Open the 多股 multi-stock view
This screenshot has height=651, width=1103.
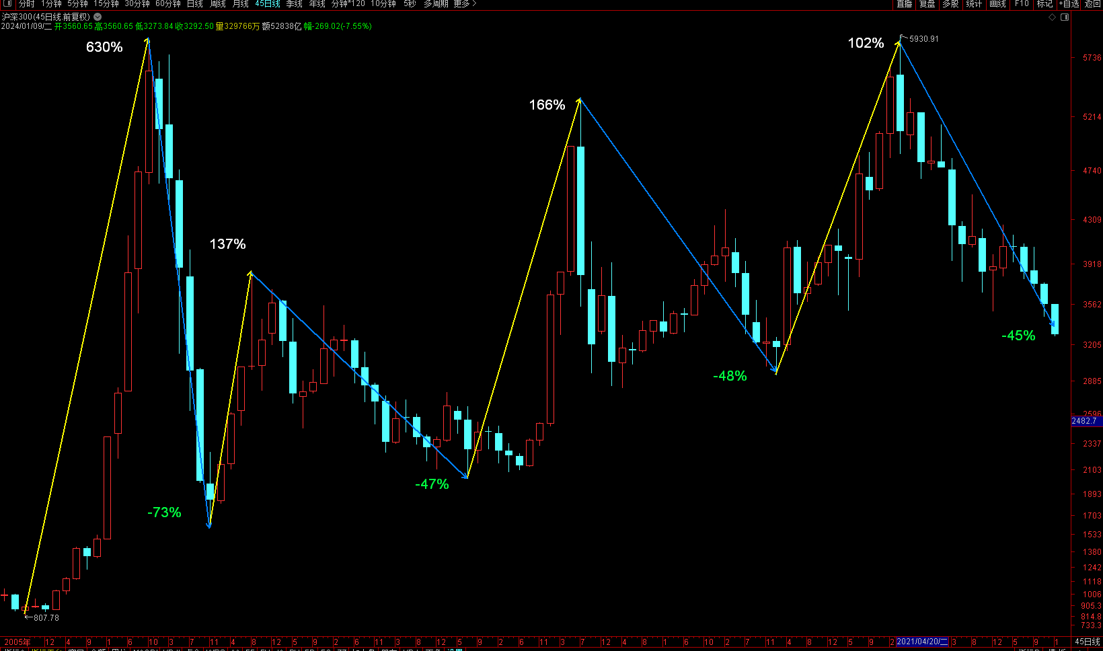point(950,3)
